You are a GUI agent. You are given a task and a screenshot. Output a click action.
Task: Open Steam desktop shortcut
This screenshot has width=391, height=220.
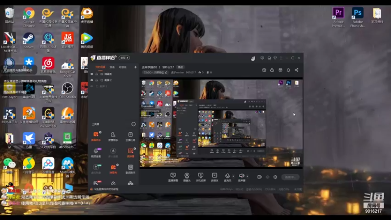[x=29, y=41]
